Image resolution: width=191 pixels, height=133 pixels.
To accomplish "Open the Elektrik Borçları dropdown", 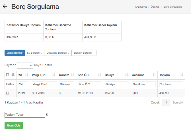I will 84,53.
